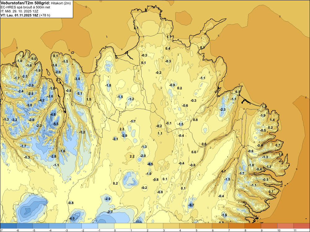Pick the legend swatch between 8 and 9

pos(253,226)
